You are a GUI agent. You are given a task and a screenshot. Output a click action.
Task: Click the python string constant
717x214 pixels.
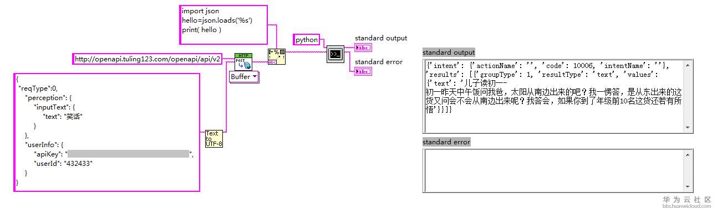[307, 40]
